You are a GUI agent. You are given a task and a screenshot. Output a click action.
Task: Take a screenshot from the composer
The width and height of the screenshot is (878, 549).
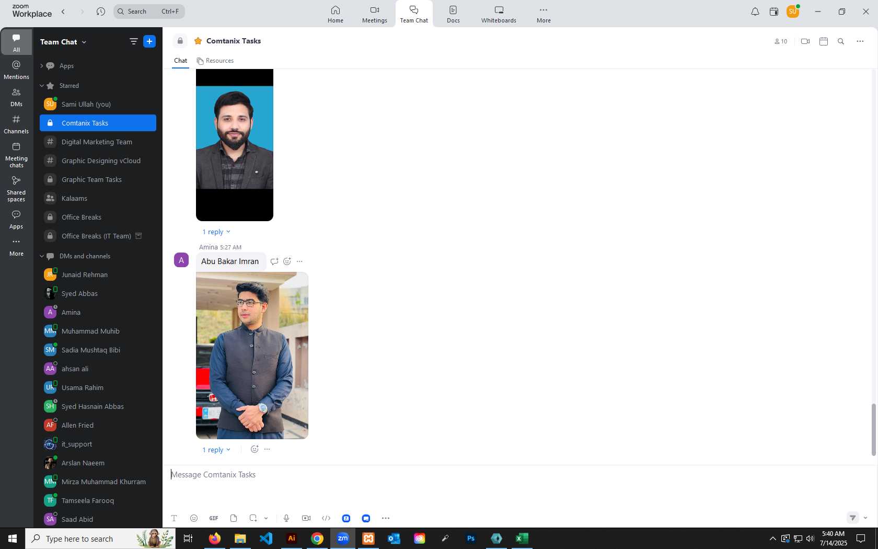click(253, 518)
